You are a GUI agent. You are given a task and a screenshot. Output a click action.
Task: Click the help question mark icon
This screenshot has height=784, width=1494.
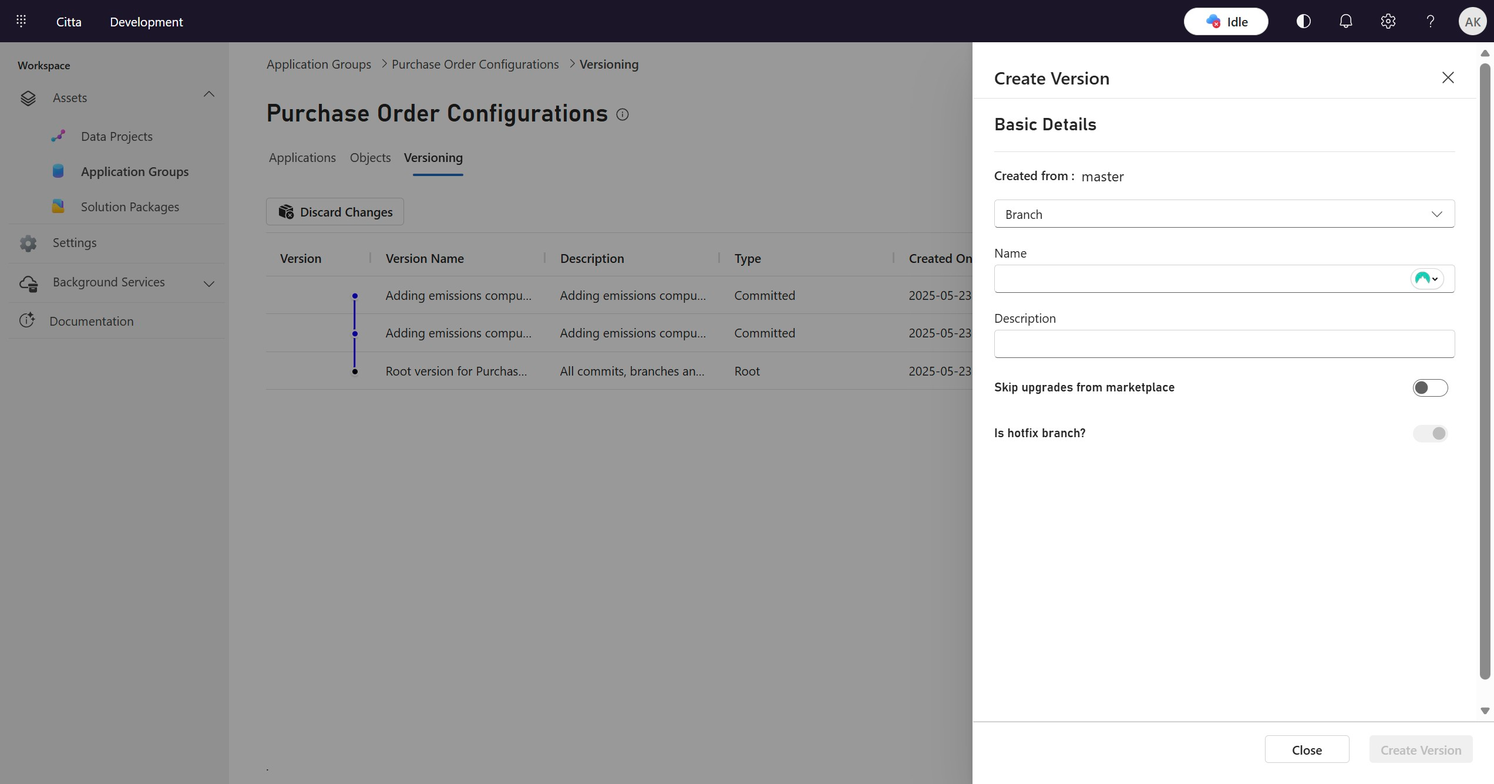coord(1430,22)
